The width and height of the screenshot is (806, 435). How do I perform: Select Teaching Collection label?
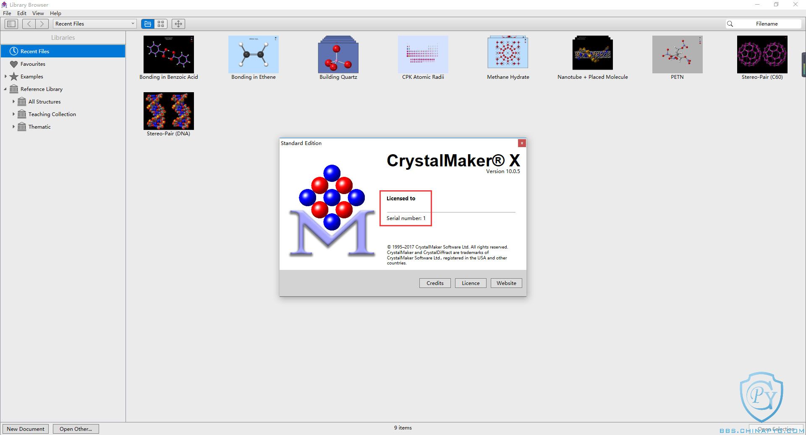pos(52,114)
